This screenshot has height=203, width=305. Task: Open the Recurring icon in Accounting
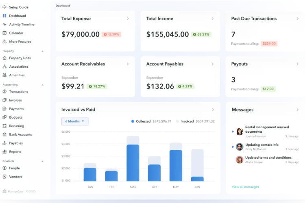(x=4, y=126)
